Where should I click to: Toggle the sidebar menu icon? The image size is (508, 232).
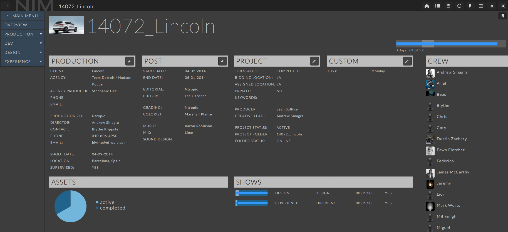(x=6, y=6)
